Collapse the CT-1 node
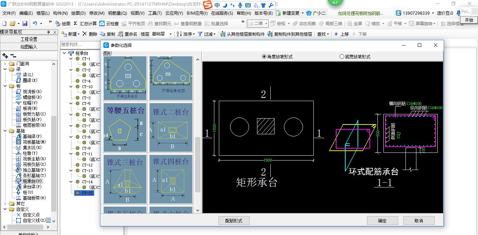The width and height of the screenshot is (478, 235). [x=71, y=59]
